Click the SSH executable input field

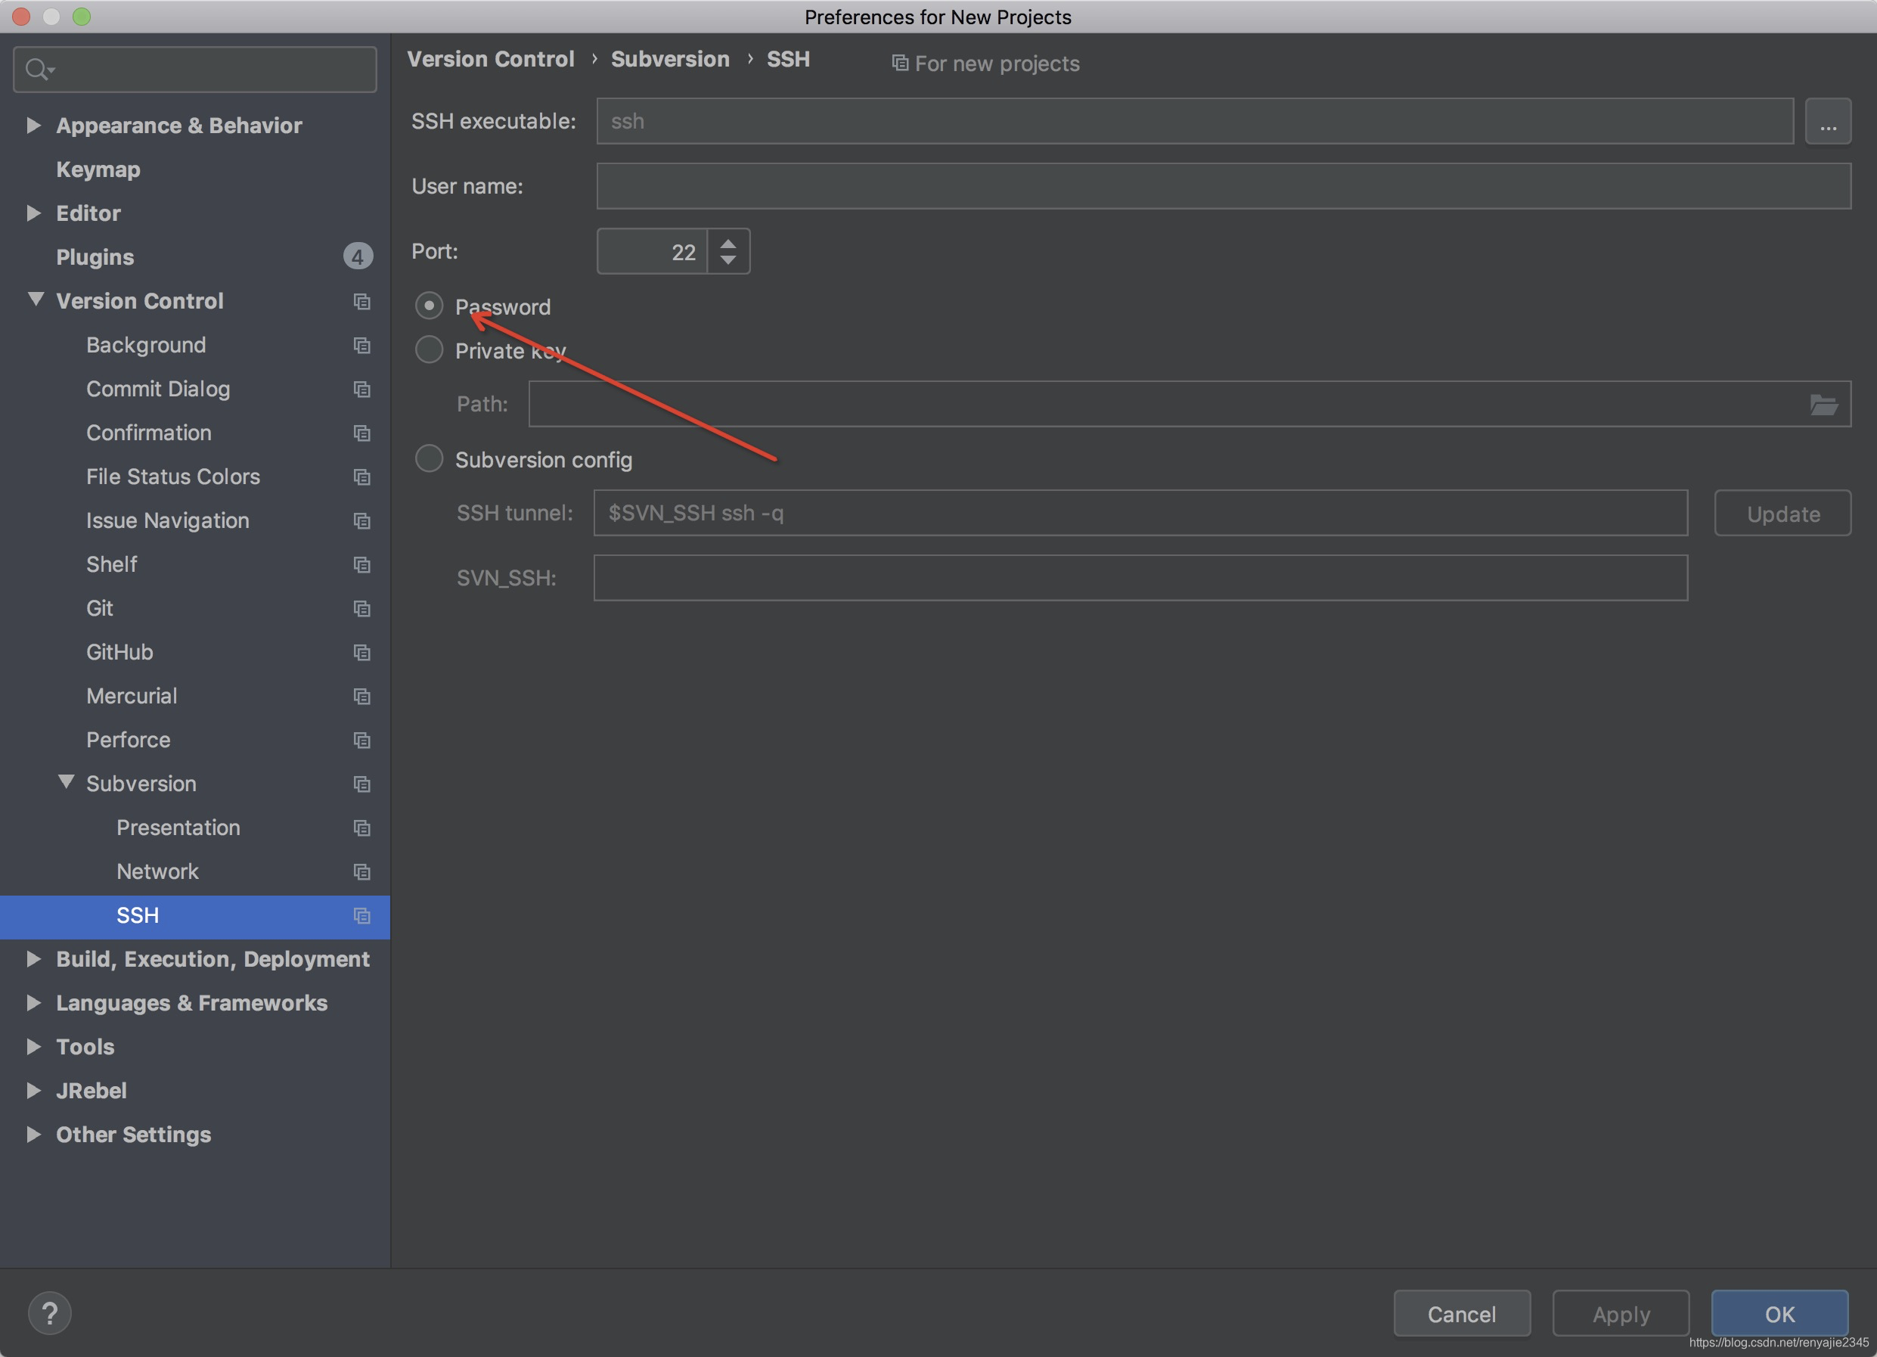(1195, 122)
